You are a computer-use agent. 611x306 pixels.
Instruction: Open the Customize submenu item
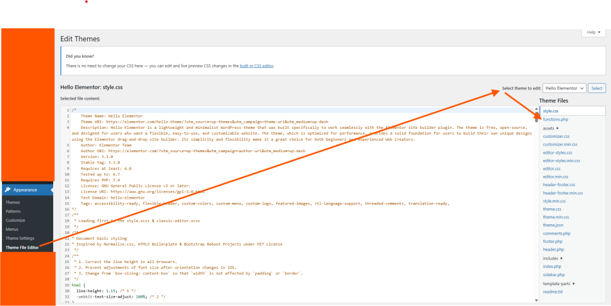tap(15, 220)
